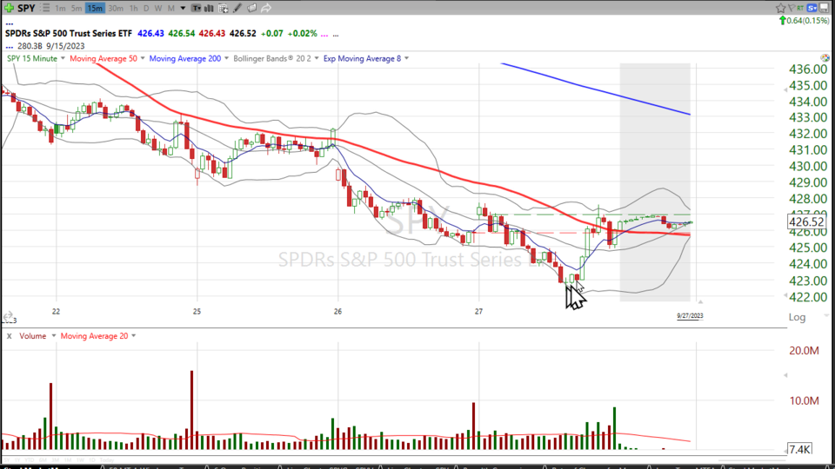Viewport: 835px width, 469px height.
Task: Click the 436.00 price axis label
Action: 808,69
